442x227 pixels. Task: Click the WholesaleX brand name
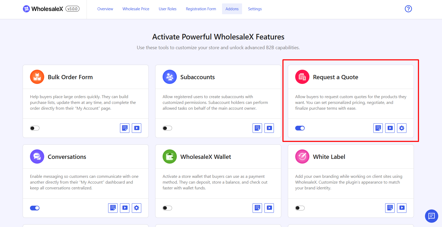coord(47,9)
